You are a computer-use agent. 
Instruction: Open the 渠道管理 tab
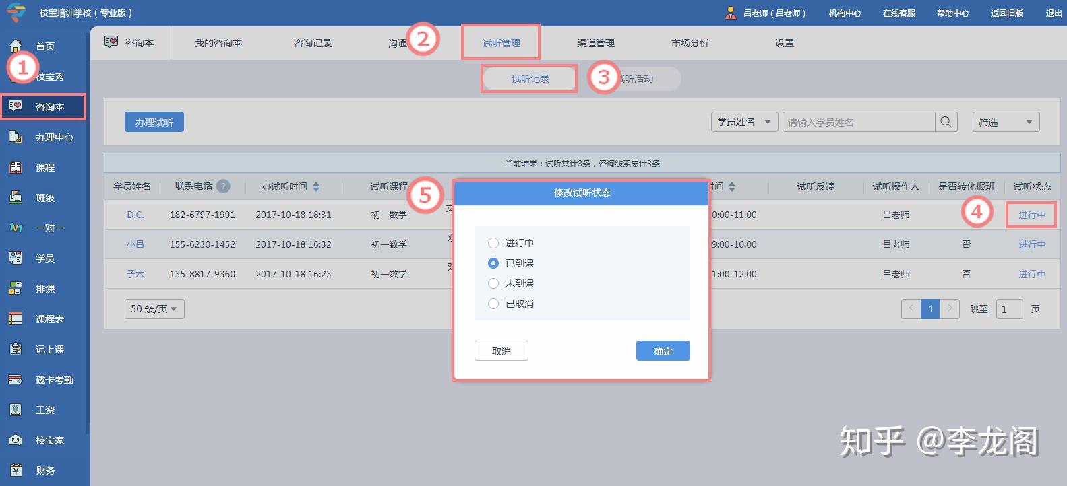coord(596,43)
